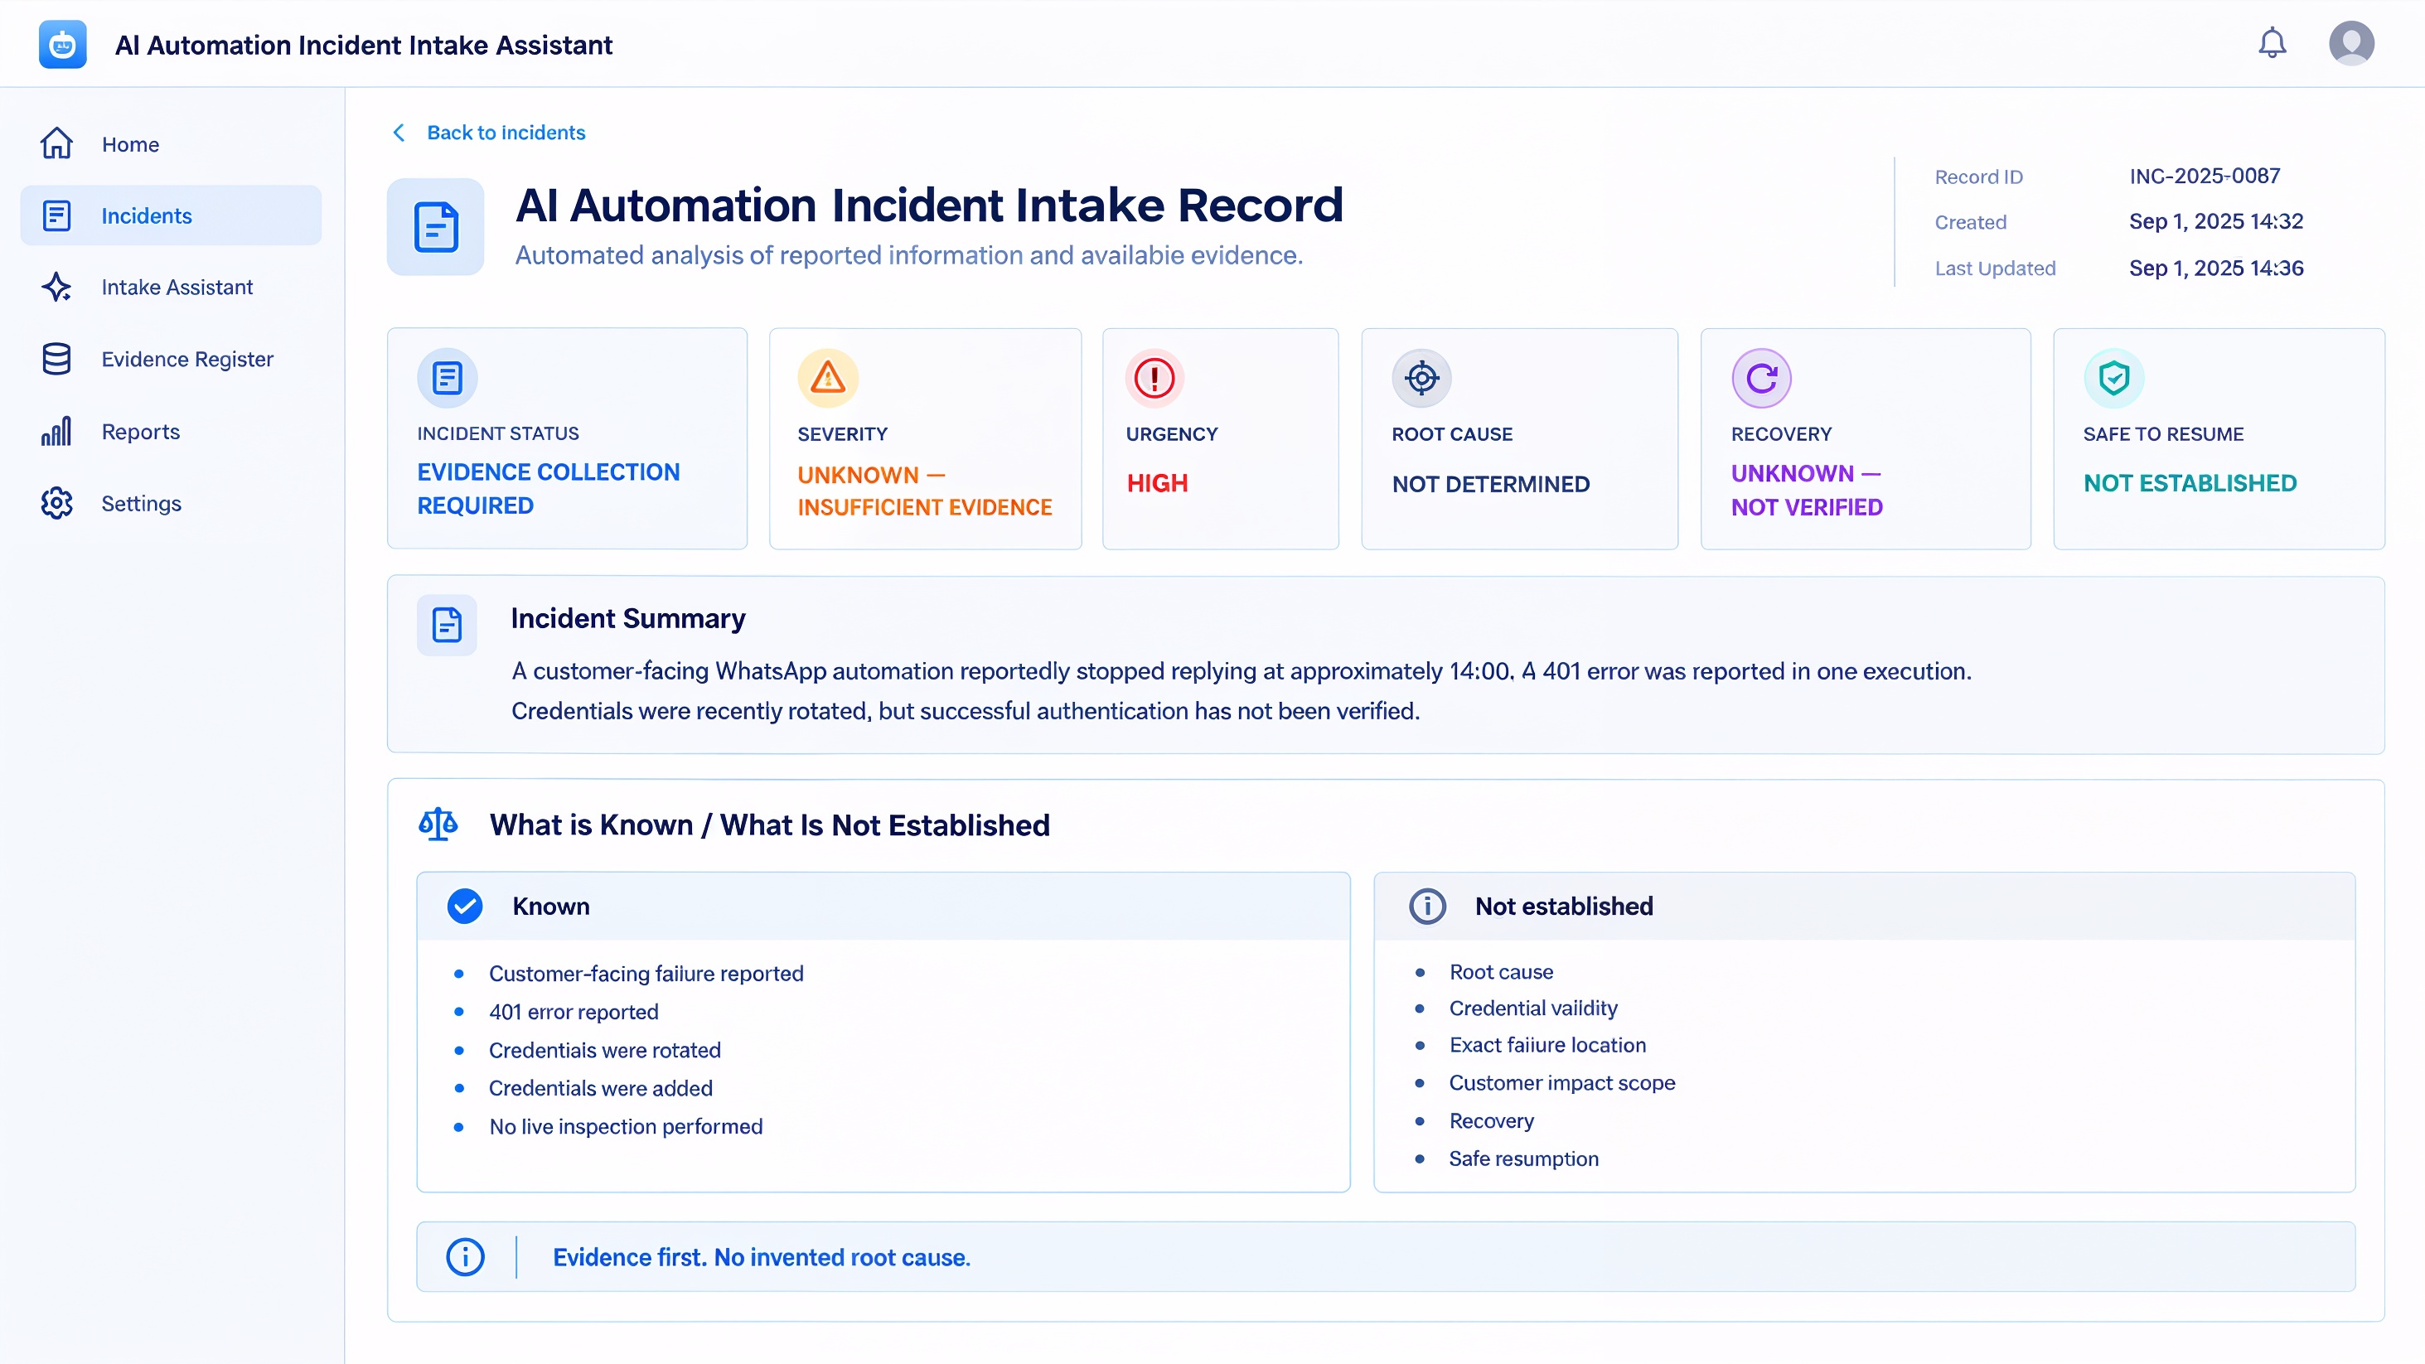The height and width of the screenshot is (1364, 2425).
Task: Click 'Recovery' in Not established list
Action: (1491, 1121)
